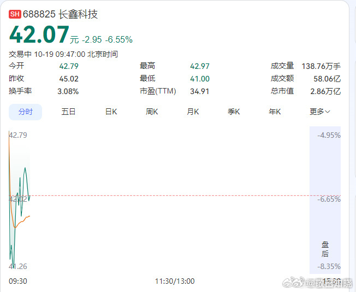Click 换手率 value 3.08%
This screenshot has height=292, width=356.
click(68, 91)
